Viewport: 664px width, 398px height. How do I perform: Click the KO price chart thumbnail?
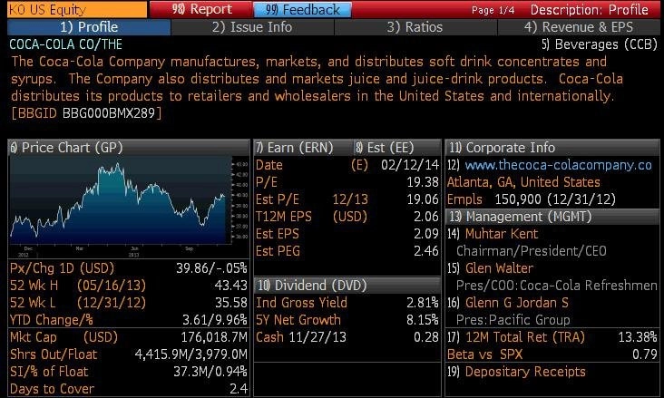point(129,207)
